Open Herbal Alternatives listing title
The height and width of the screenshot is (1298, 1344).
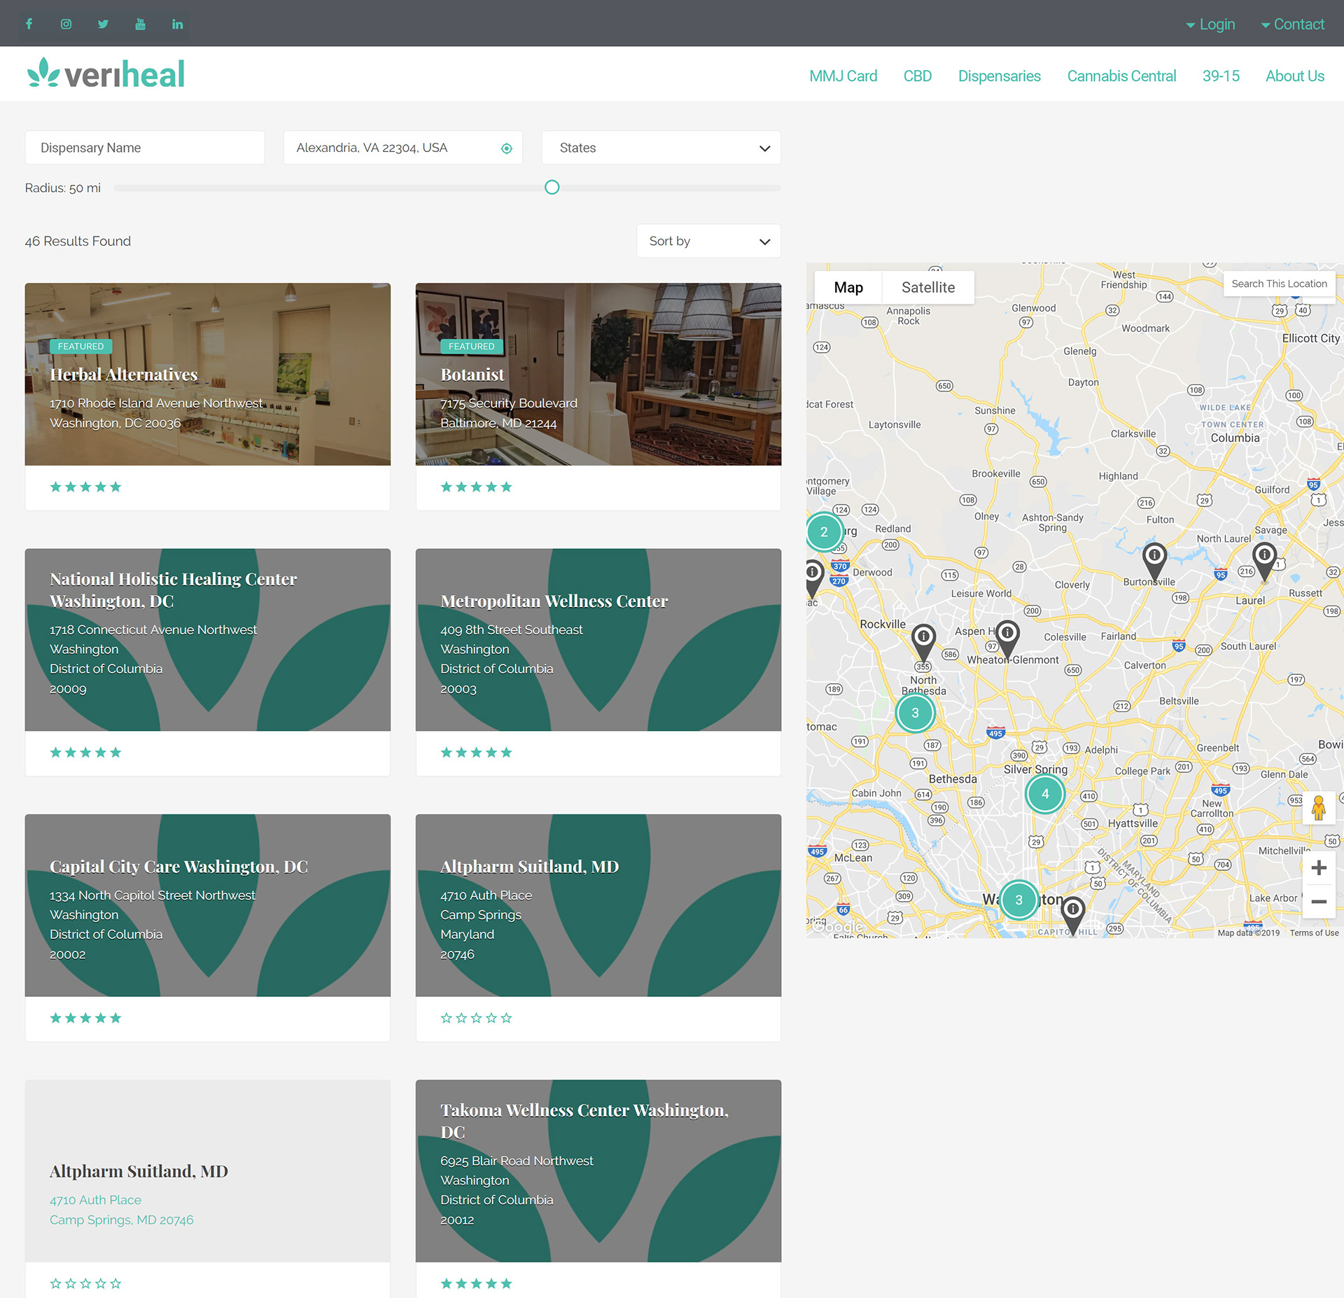(x=124, y=375)
